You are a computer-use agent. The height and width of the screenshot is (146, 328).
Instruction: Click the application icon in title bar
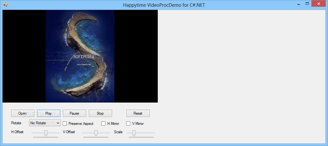[6, 4]
